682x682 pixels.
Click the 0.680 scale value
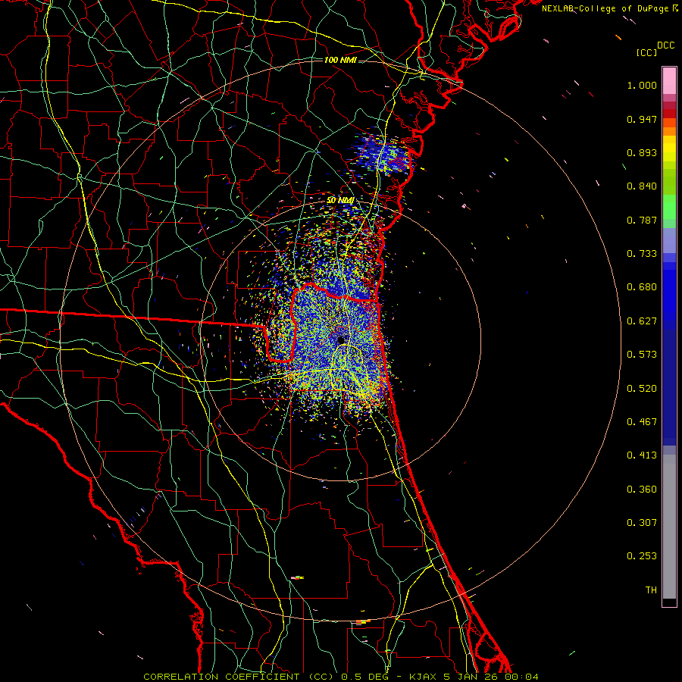tap(642, 287)
